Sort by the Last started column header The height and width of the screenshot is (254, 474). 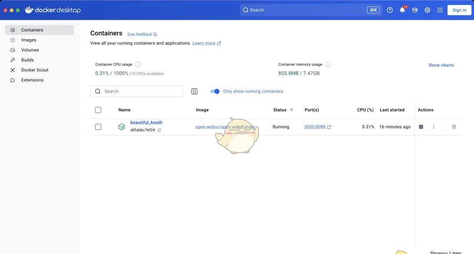coord(392,110)
